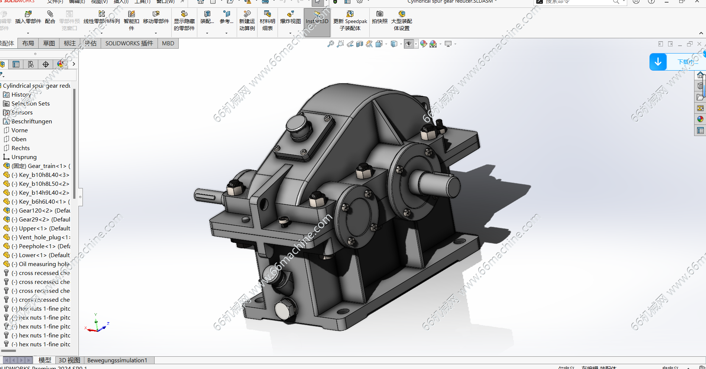The height and width of the screenshot is (369, 706).
Task: Open the Hide/Show Items dropdown arrow
Action: point(415,44)
